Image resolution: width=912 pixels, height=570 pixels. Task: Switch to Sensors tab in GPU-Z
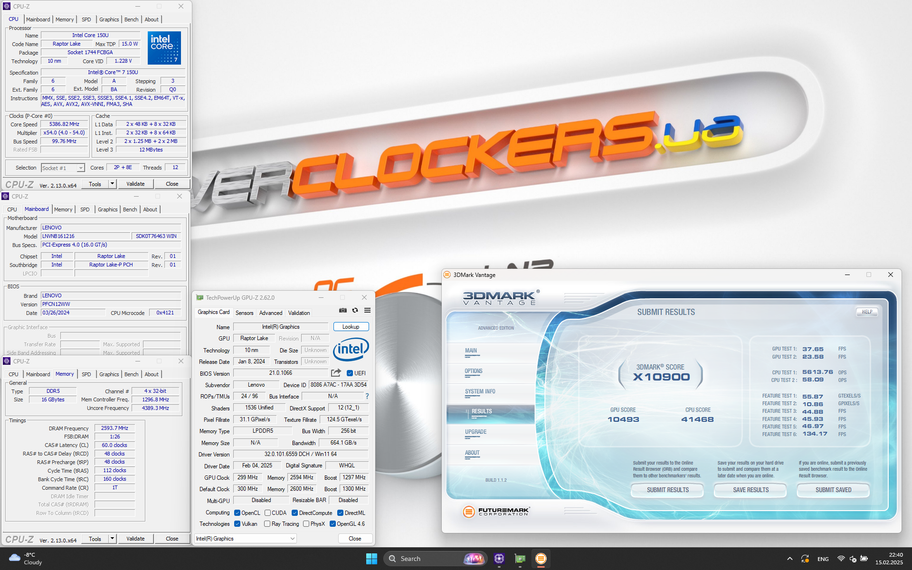tap(244, 313)
